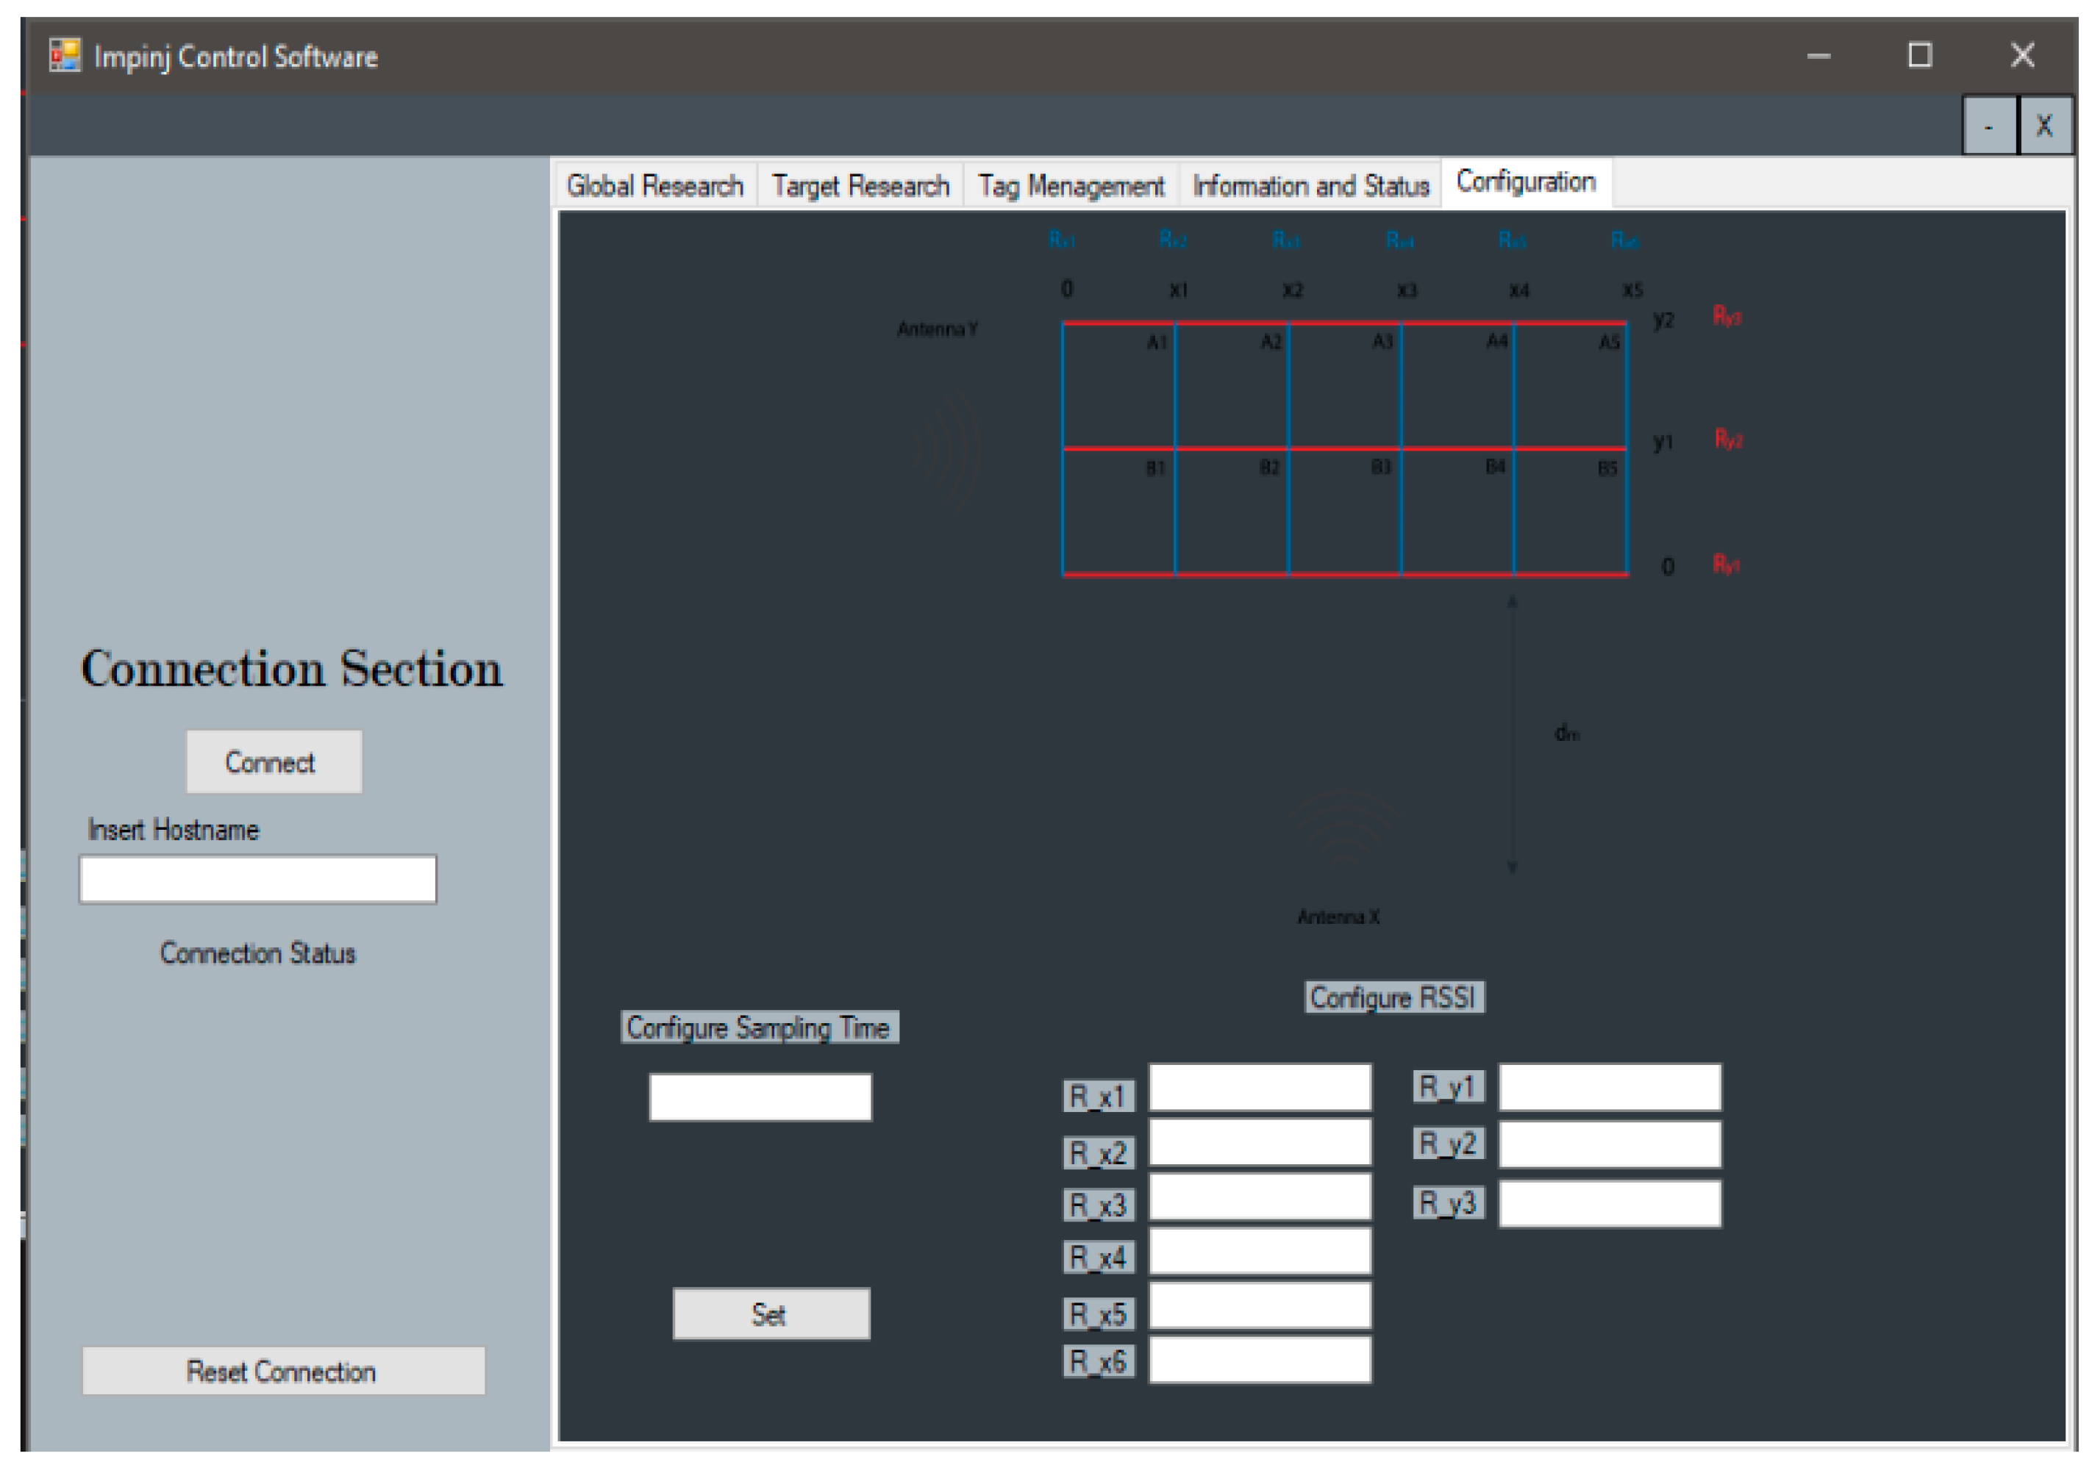
Task: Click the Set button
Action: (x=771, y=1313)
